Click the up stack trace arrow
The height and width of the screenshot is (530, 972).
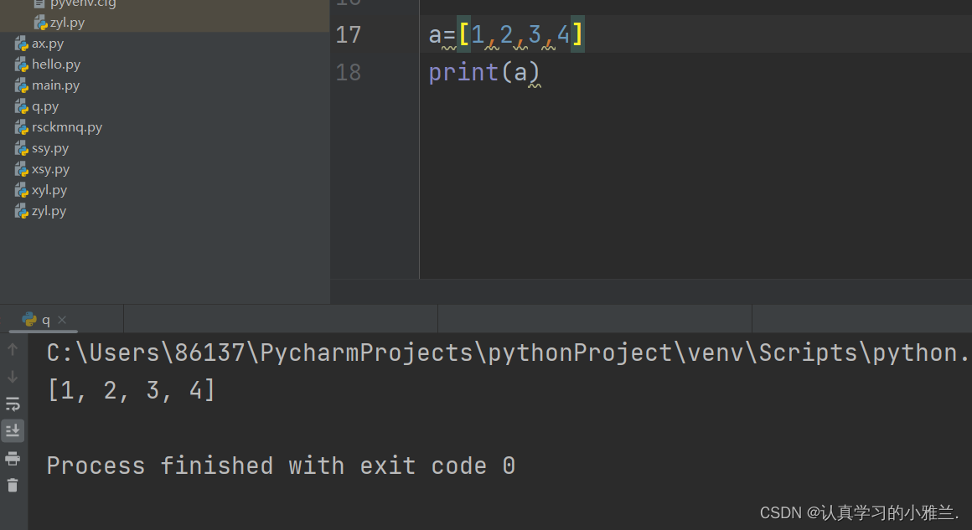[13, 349]
